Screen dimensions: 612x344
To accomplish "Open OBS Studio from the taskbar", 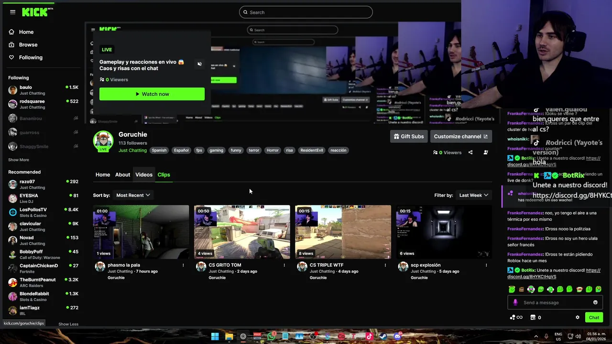I will tap(313, 336).
